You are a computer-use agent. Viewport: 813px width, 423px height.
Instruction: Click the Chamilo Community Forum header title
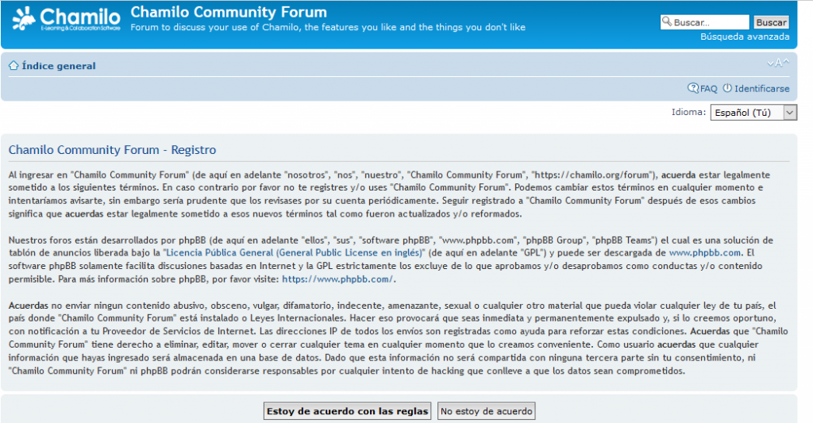(229, 12)
